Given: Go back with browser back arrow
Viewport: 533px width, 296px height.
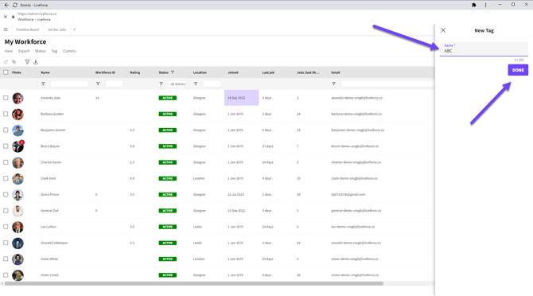Looking at the screenshot, I should click(6, 5).
